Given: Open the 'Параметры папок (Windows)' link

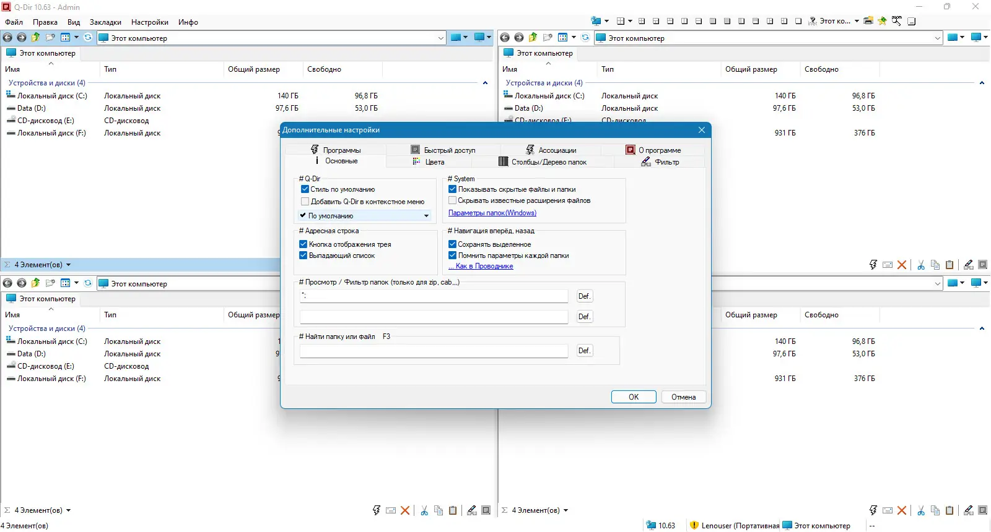Looking at the screenshot, I should (492, 213).
